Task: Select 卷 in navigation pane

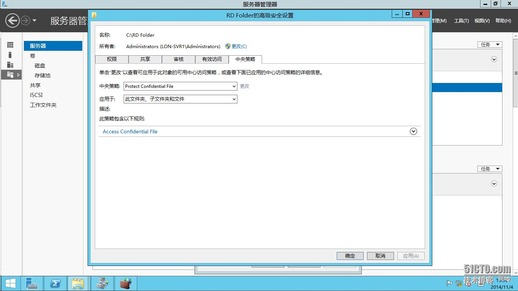Action: 33,56
